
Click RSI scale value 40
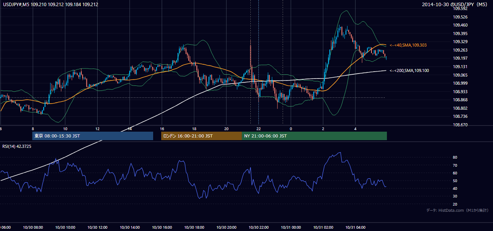point(455,188)
